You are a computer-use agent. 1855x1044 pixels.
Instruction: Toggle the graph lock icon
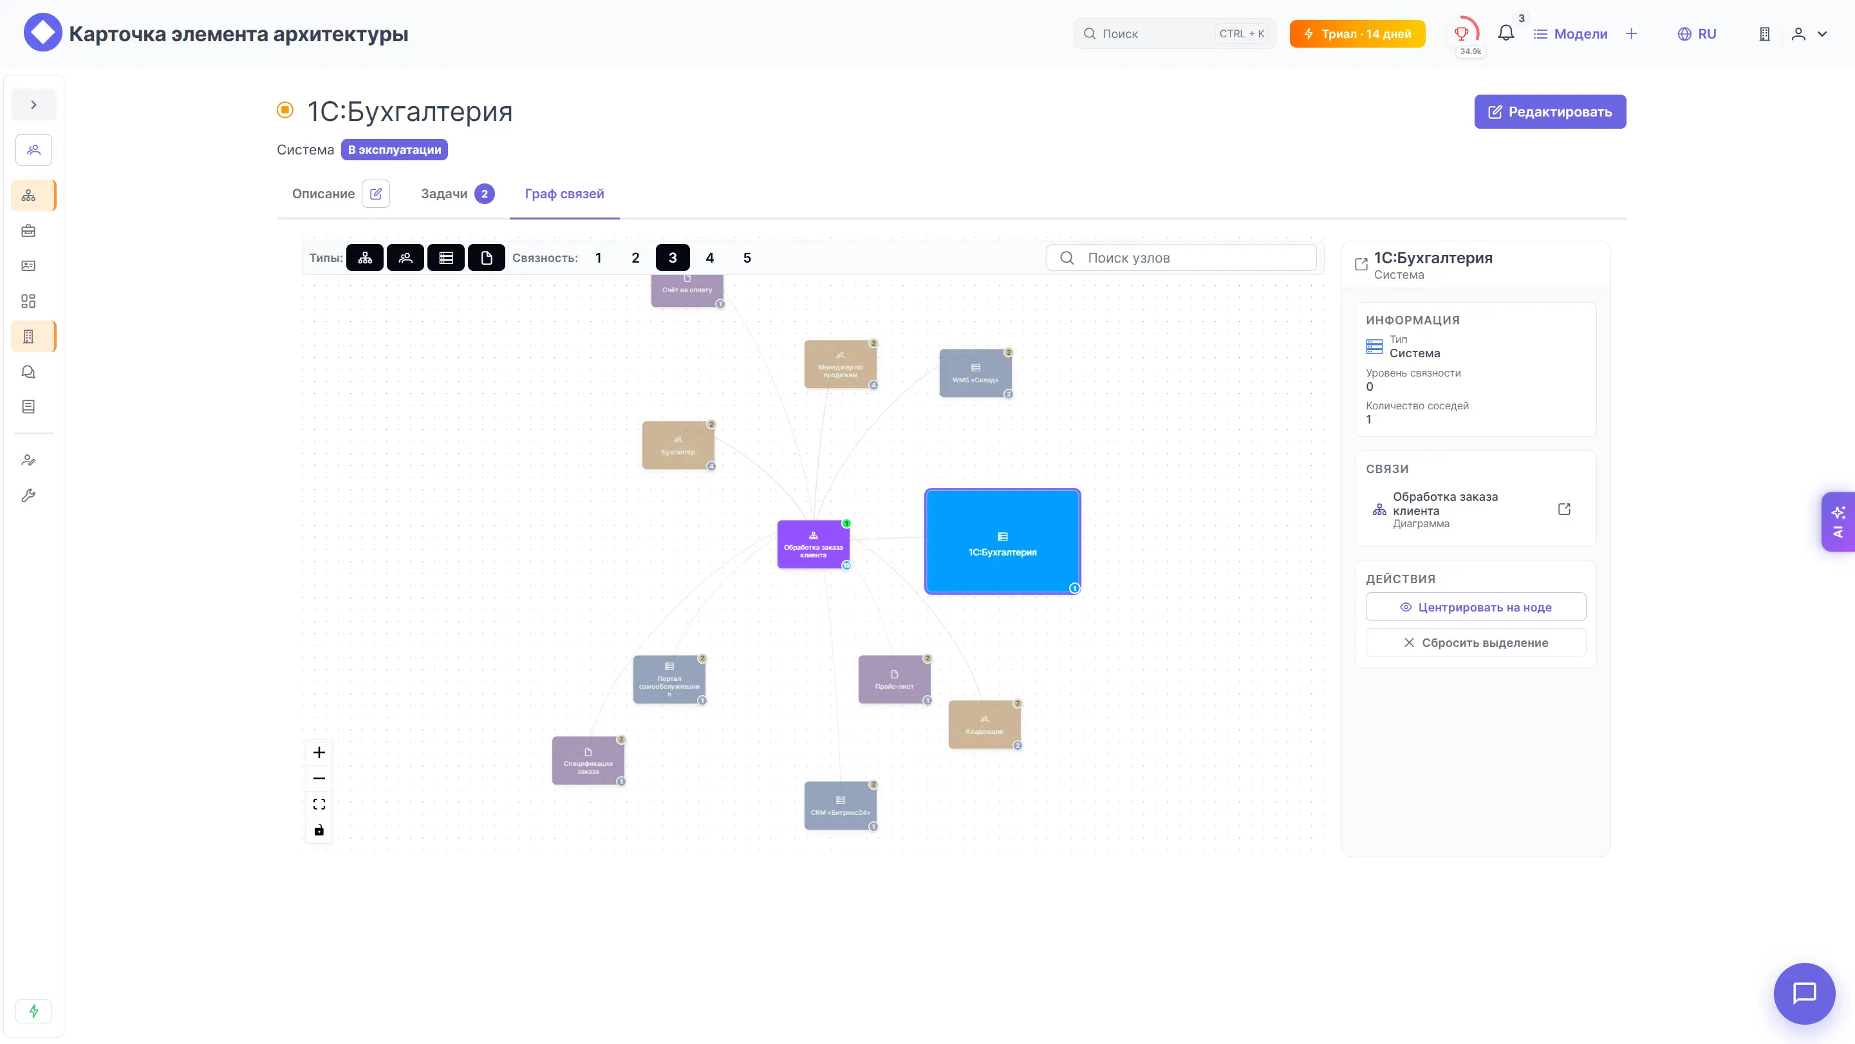(x=319, y=830)
